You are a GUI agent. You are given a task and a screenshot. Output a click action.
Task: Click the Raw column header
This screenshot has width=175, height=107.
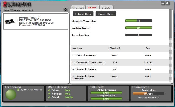(148, 48)
